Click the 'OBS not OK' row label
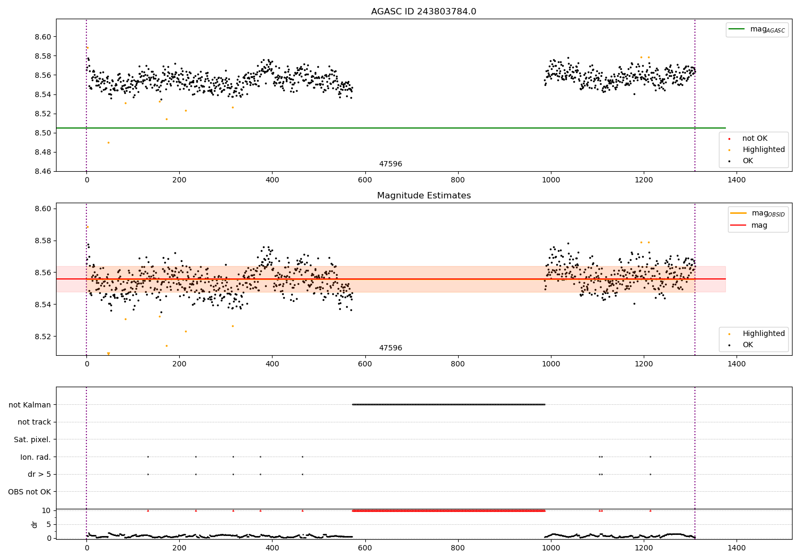 tap(30, 492)
